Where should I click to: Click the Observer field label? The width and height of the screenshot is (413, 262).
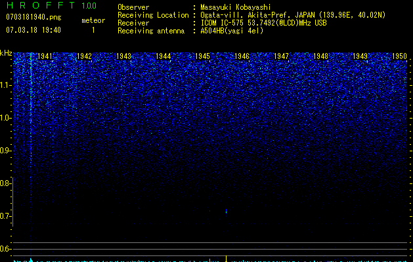(x=133, y=7)
